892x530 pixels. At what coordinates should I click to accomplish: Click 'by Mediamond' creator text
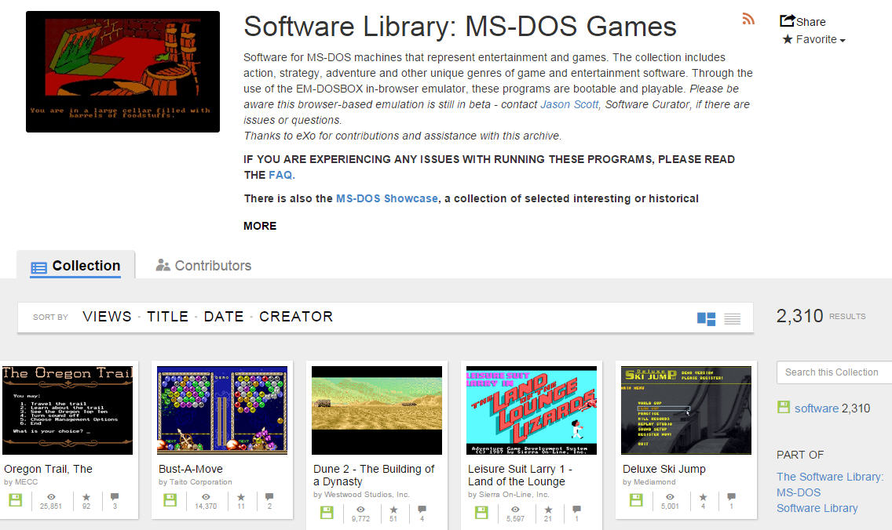[x=649, y=481]
